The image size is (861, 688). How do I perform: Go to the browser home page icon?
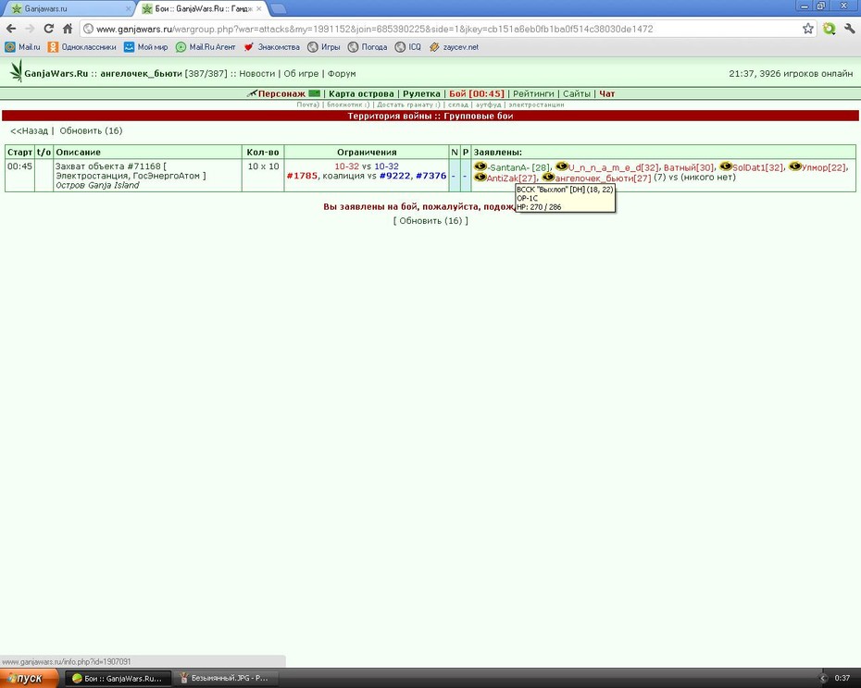(x=68, y=29)
